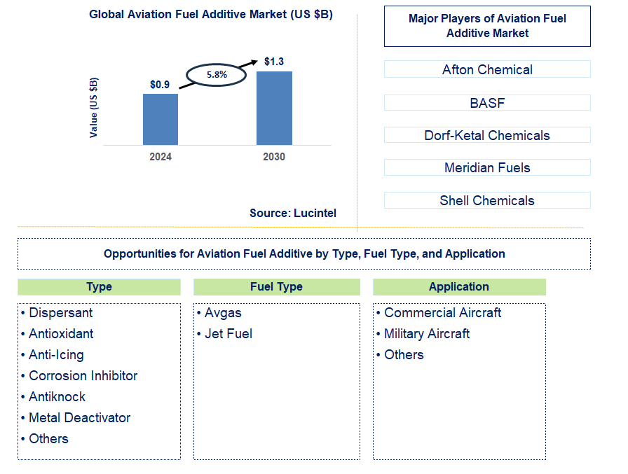Viewport: 628px width, 474px height.
Task: Open the Major Players of Aviation Fuel Additive Market header
Action: 486,25
